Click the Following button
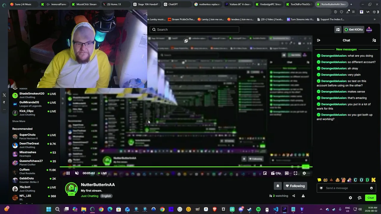Image resolution: width=381 pixels, height=214 pixels. 295,186
